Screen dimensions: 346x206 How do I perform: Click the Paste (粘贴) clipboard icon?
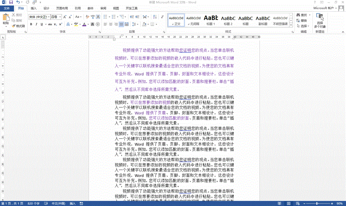coord(6,19)
